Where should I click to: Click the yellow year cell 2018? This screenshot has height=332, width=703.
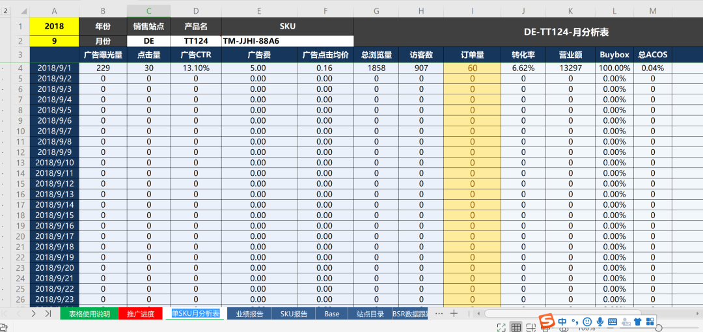coord(54,27)
